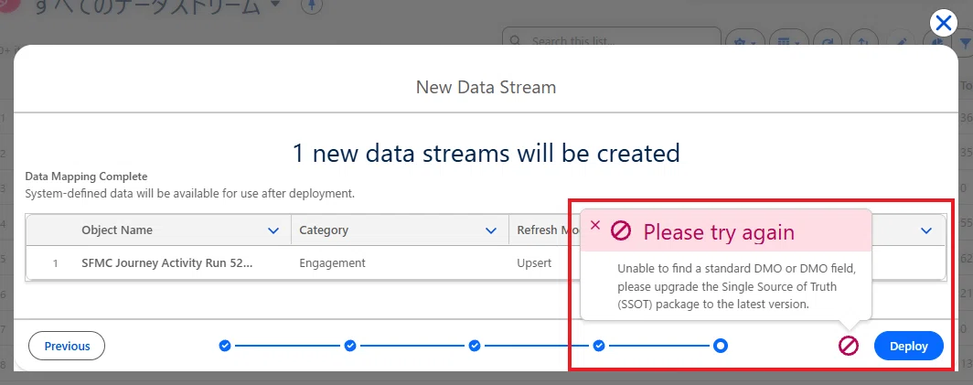Dismiss the Please try again error popup
Viewport: 973px width, 385px height.
(595, 225)
